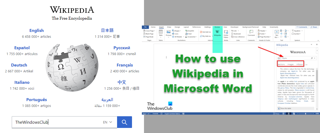The width and height of the screenshot is (320, 133).
Task: Insert a Page Break
Action: click(x=149, y=37)
